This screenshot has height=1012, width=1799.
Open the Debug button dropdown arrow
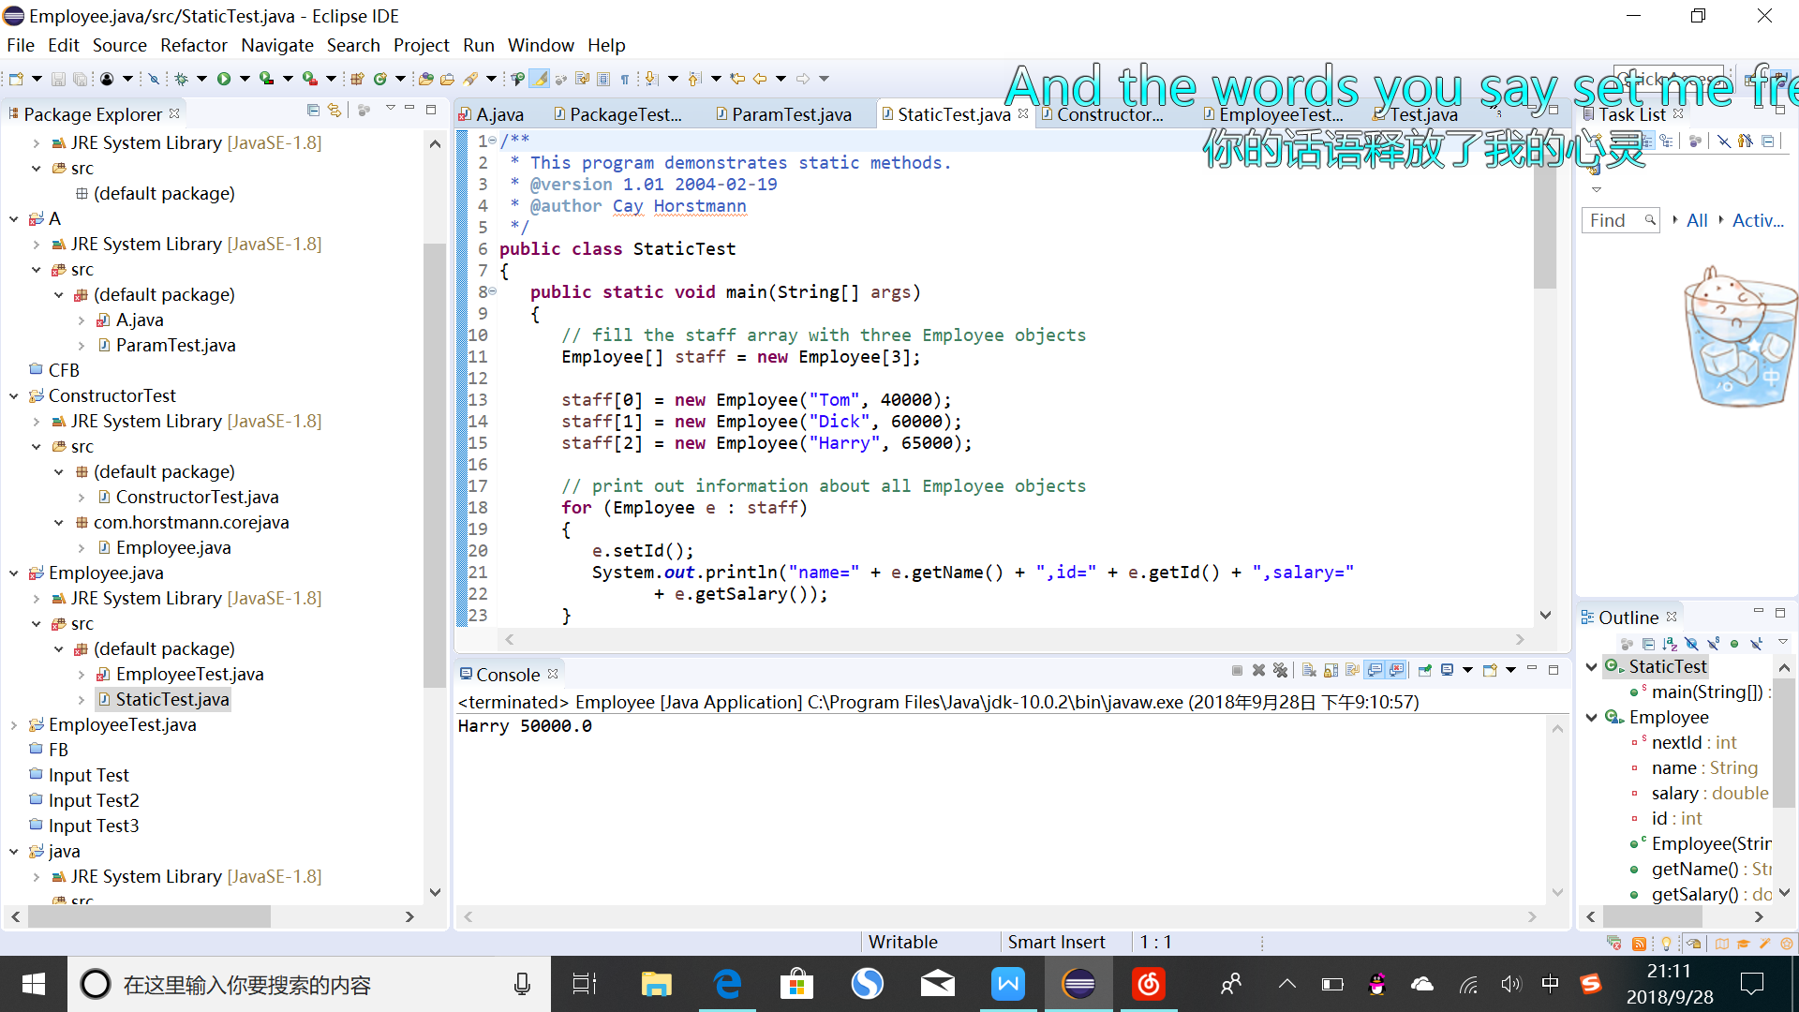pyautogui.click(x=201, y=79)
